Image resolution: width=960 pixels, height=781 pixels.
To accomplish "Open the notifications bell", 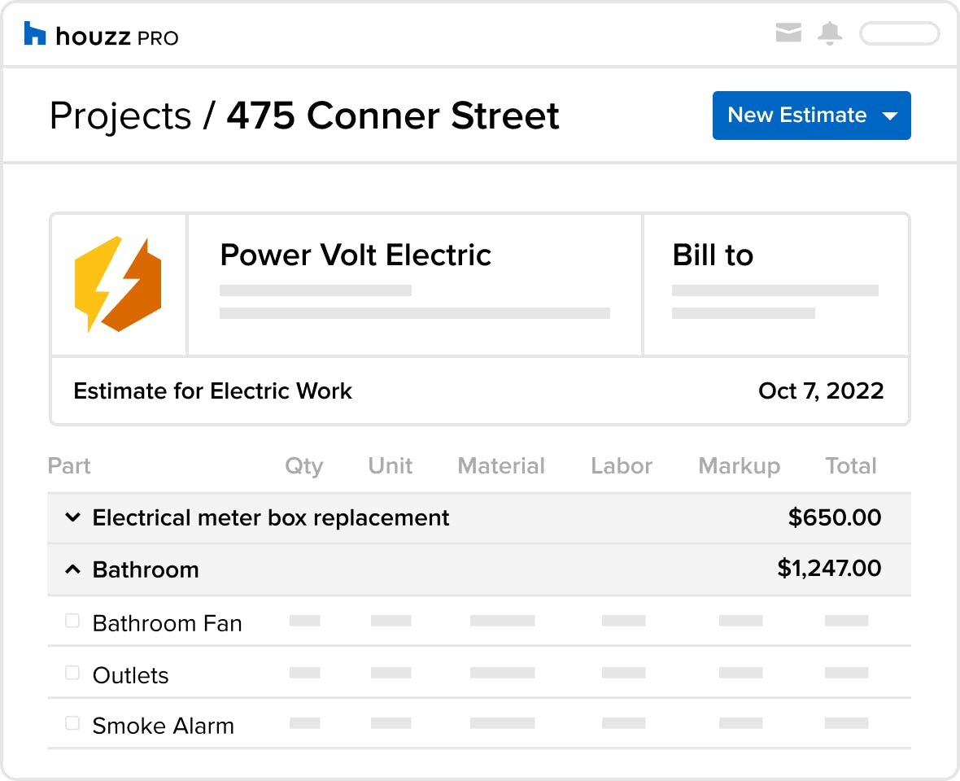I will tap(830, 33).
